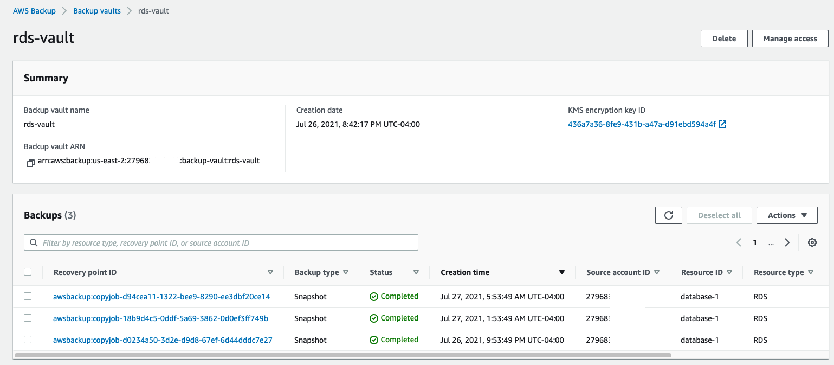The height and width of the screenshot is (365, 834).
Task: Sort by Backup type column arrow
Action: (346, 272)
